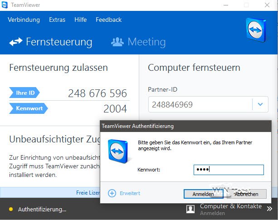Open the Hilfe menu
The width and height of the screenshot is (278, 220).
point(80,20)
